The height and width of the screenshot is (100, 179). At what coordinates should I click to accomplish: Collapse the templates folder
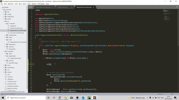pyautogui.click(x=4, y=51)
